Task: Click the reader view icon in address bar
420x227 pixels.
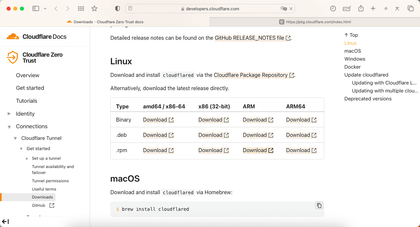Action: (131, 9)
